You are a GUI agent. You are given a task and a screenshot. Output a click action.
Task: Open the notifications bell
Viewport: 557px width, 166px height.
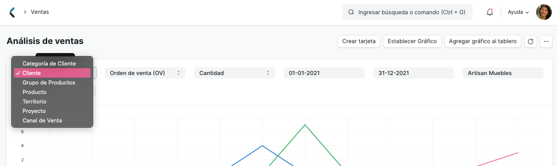click(490, 12)
